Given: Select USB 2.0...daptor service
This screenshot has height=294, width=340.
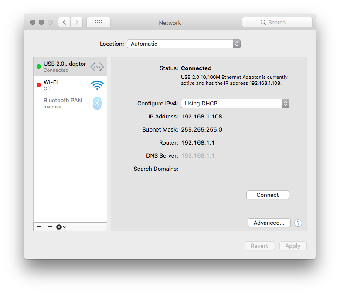Looking at the screenshot, I should coord(70,67).
